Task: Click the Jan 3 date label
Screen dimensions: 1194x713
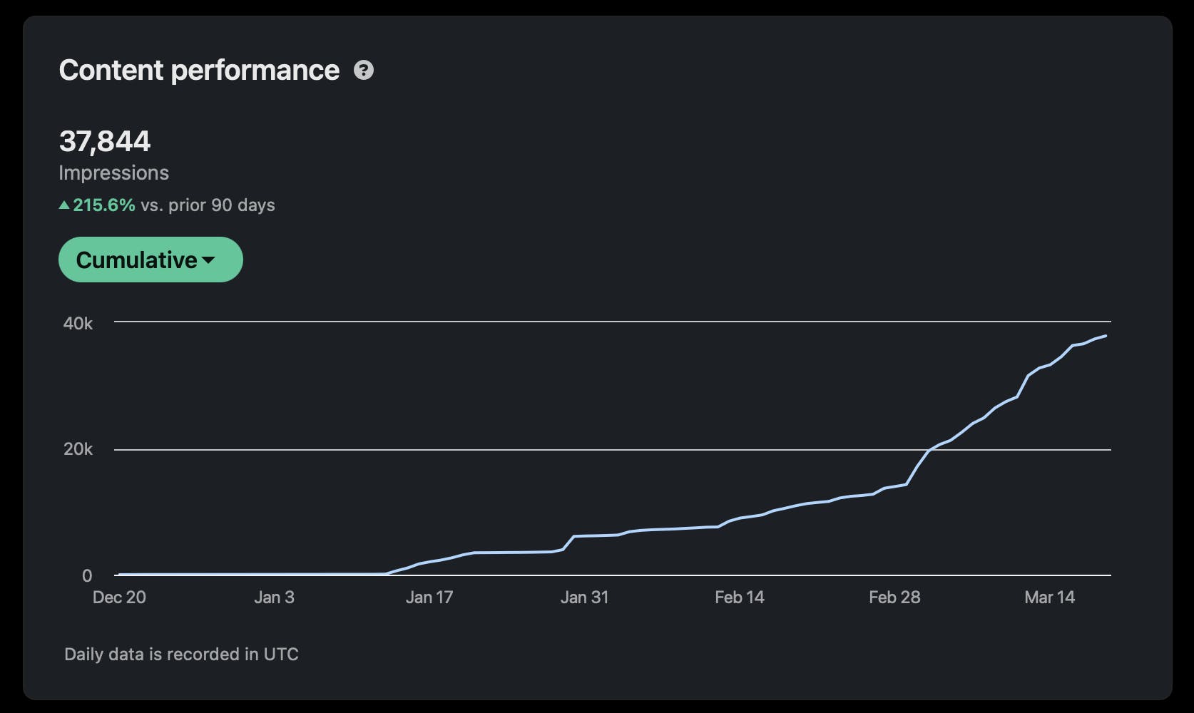Action: [274, 597]
